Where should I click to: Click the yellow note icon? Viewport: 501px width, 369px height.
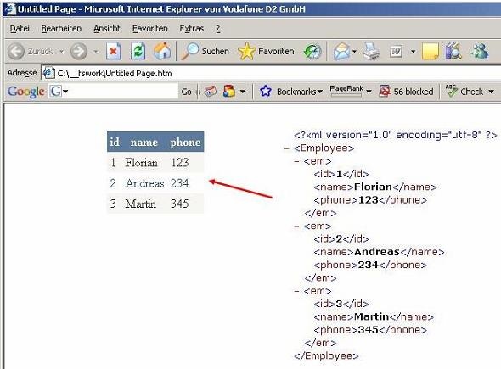[x=430, y=52]
